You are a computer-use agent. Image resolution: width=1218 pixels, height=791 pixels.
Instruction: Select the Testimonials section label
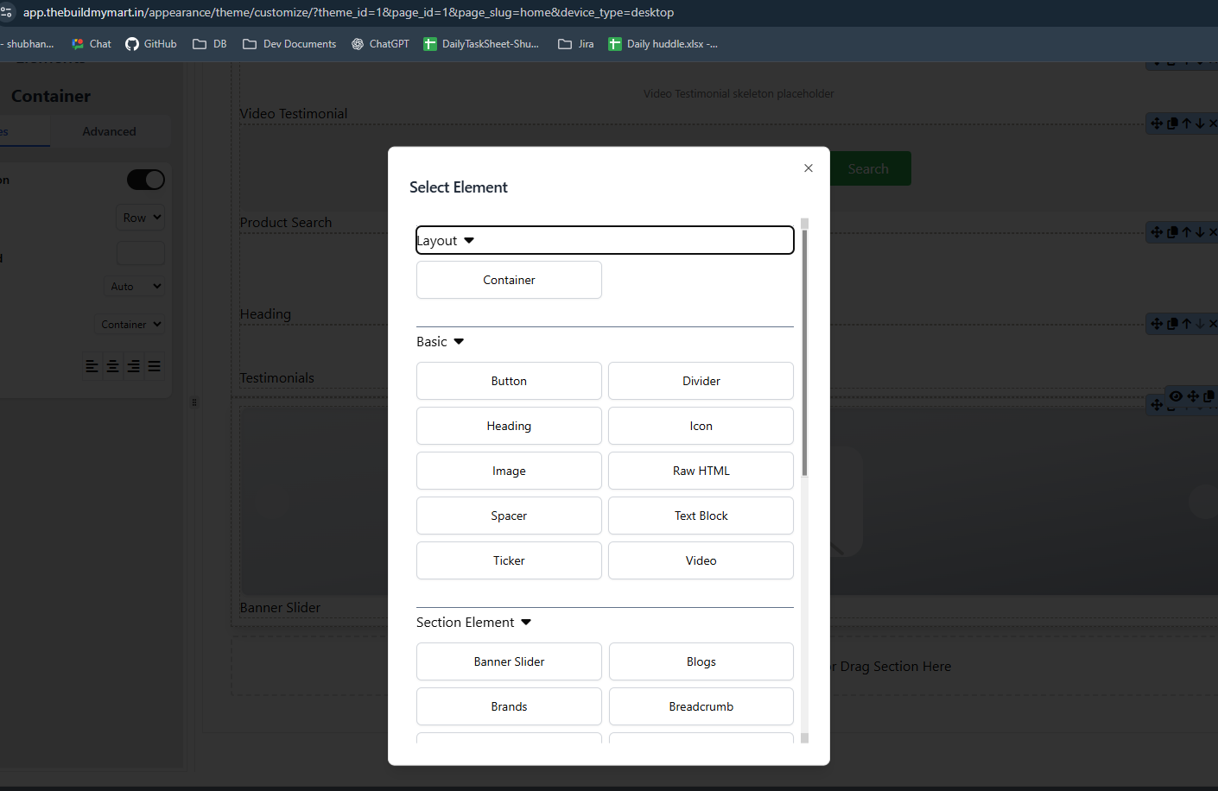(276, 377)
